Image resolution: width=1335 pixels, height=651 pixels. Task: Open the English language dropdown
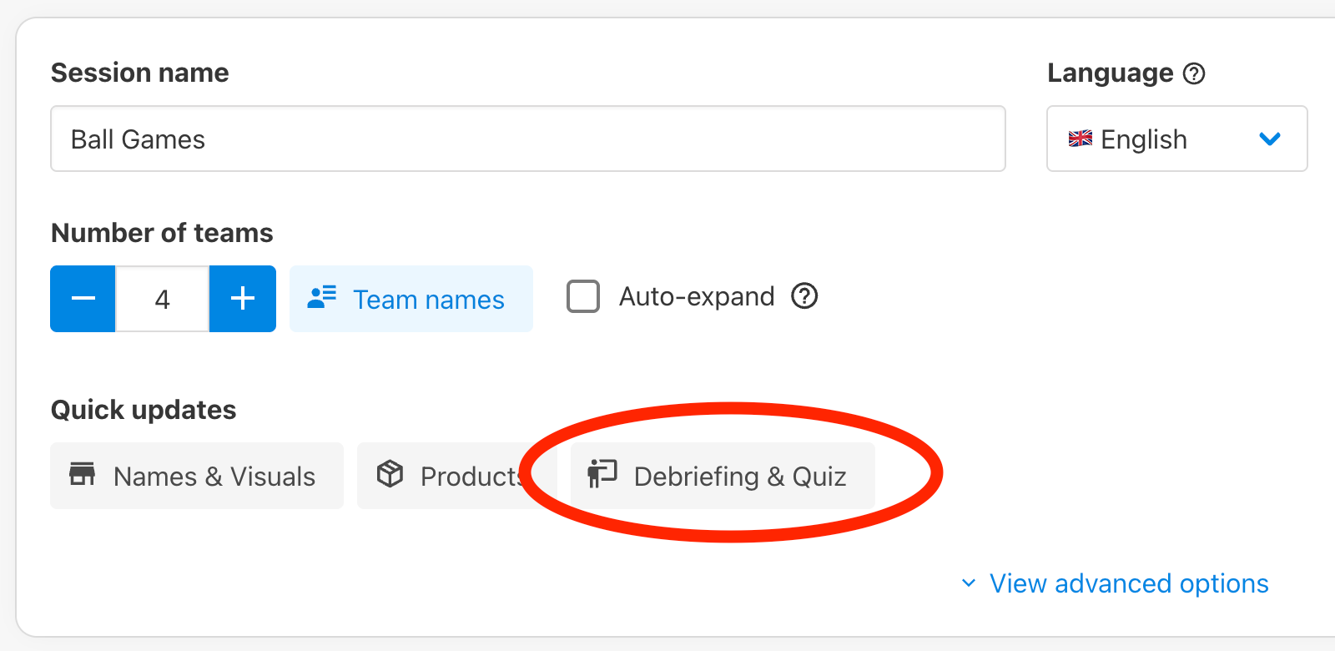coord(1176,139)
